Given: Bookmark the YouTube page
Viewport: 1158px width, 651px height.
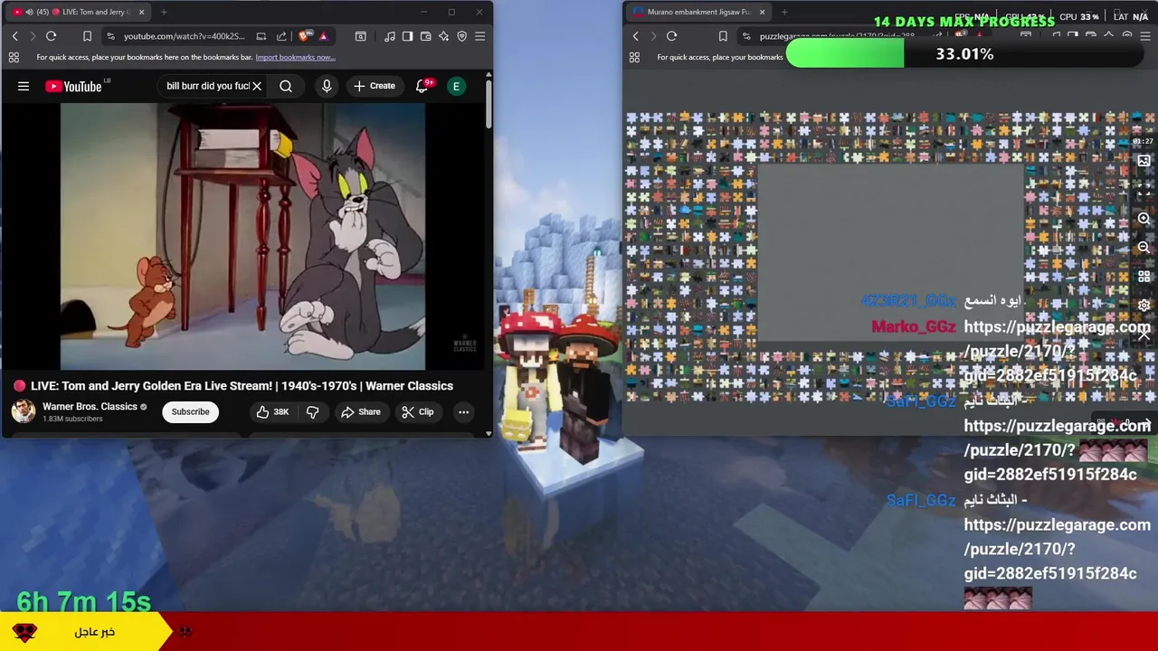Looking at the screenshot, I should coord(87,36).
